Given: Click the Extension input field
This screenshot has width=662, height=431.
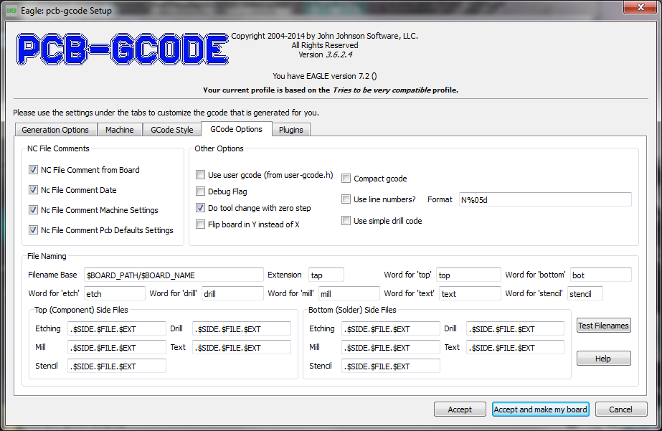Looking at the screenshot, I should pos(326,275).
